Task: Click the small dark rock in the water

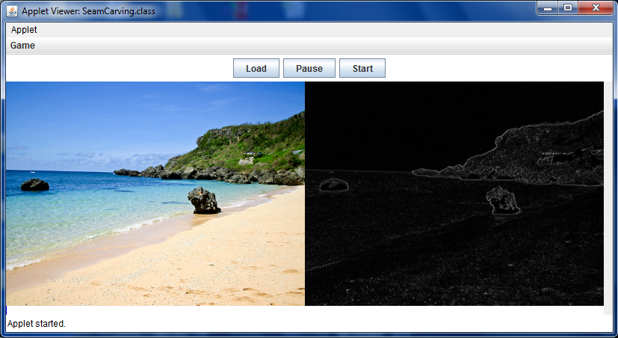Action: coord(34,185)
